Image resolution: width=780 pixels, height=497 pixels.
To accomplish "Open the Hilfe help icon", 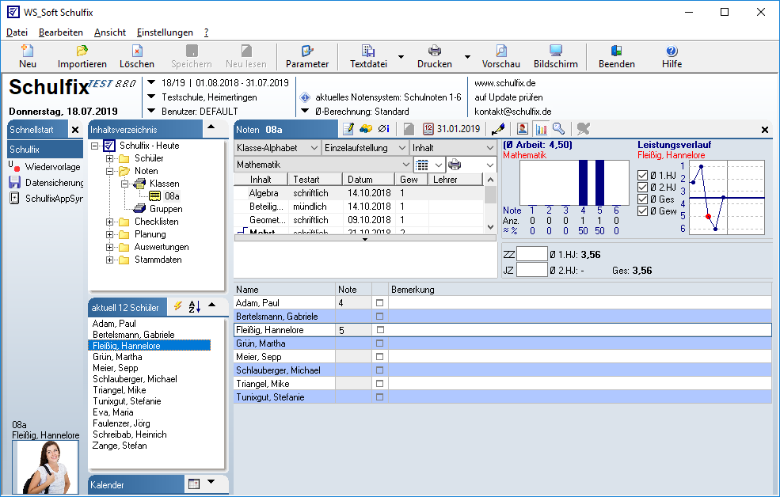I will 672,56.
